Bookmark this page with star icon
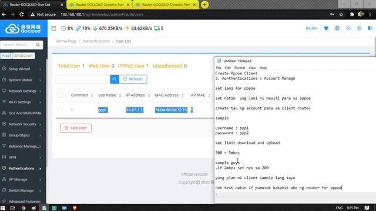This screenshot has width=376, height=211. click(x=341, y=14)
